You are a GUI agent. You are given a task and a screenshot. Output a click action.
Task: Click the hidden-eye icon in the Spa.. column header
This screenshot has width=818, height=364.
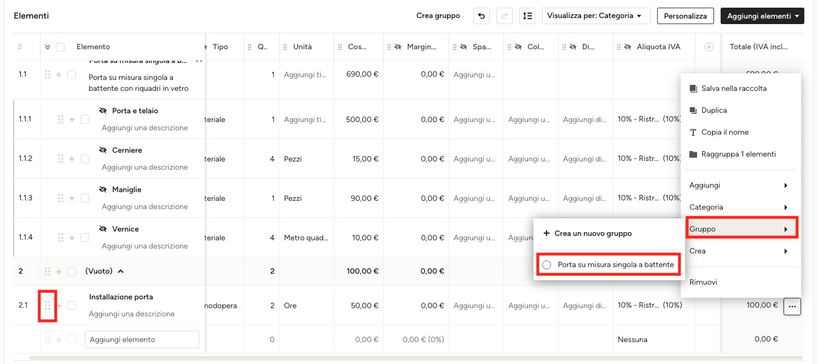465,47
